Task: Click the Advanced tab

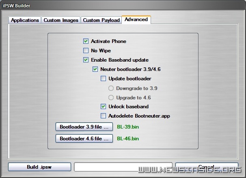Action: [136, 19]
